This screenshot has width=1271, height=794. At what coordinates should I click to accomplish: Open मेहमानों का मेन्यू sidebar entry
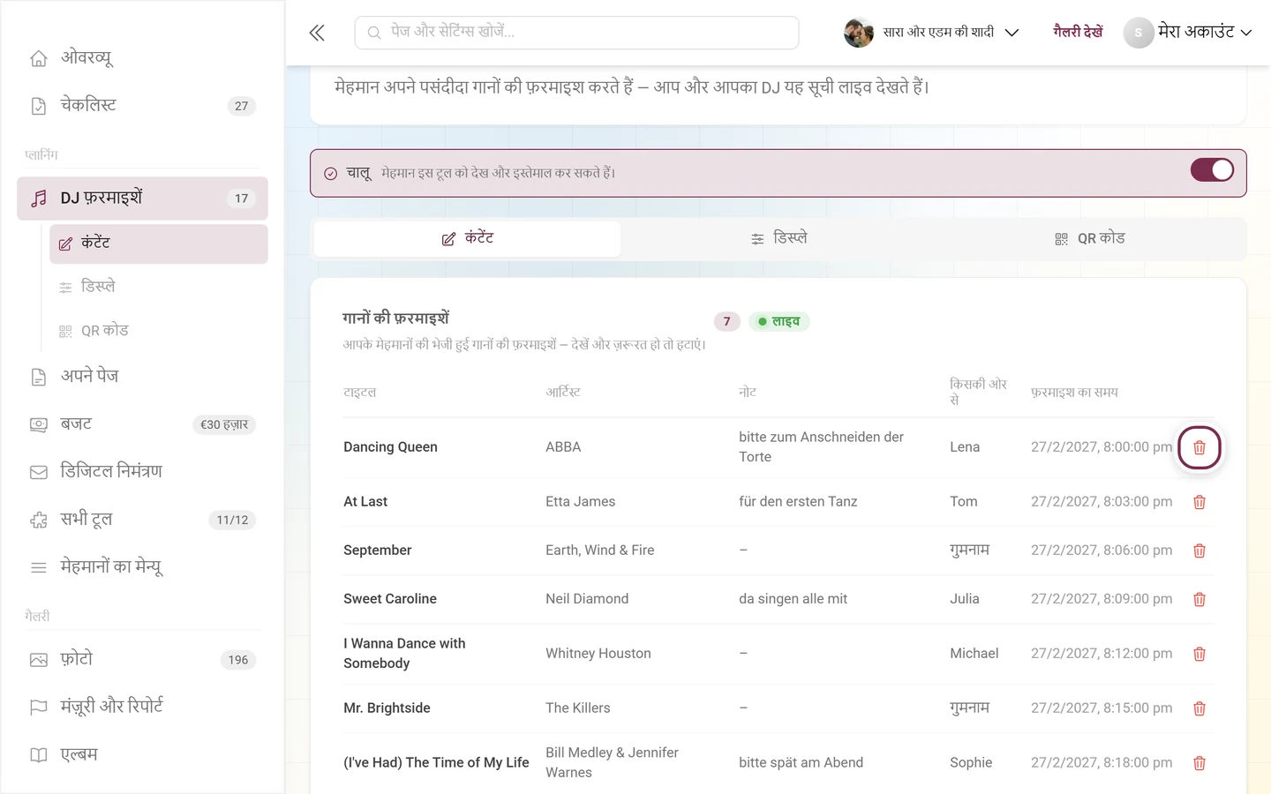click(142, 567)
